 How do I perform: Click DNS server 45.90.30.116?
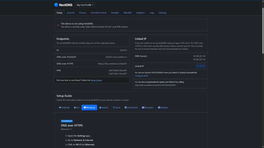(x=199, y=60)
